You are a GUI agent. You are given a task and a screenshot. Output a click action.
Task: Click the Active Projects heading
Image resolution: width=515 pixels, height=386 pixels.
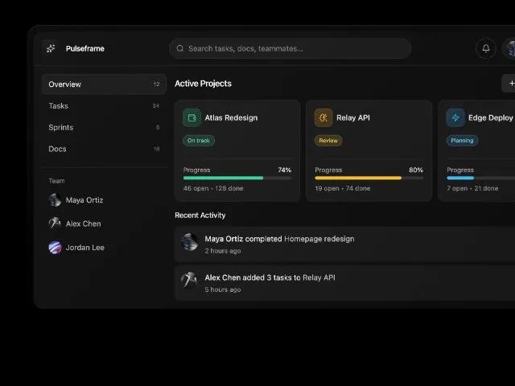(203, 84)
